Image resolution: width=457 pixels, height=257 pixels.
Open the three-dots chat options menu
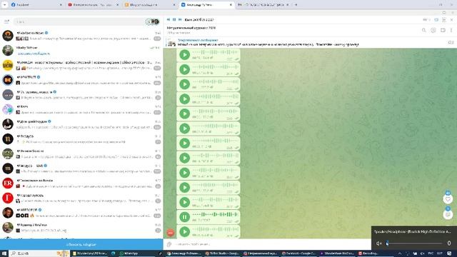click(451, 30)
